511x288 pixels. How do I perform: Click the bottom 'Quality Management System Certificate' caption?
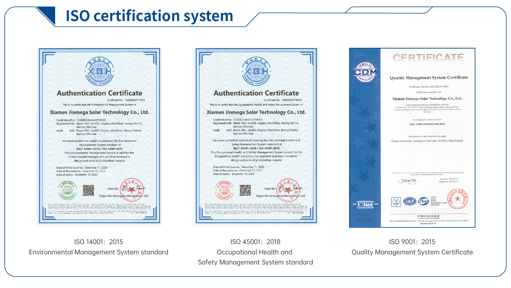tap(412, 252)
